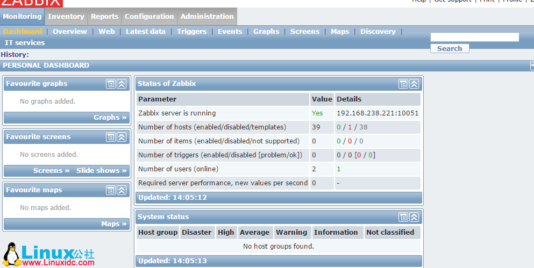Click the Value column header

point(322,99)
